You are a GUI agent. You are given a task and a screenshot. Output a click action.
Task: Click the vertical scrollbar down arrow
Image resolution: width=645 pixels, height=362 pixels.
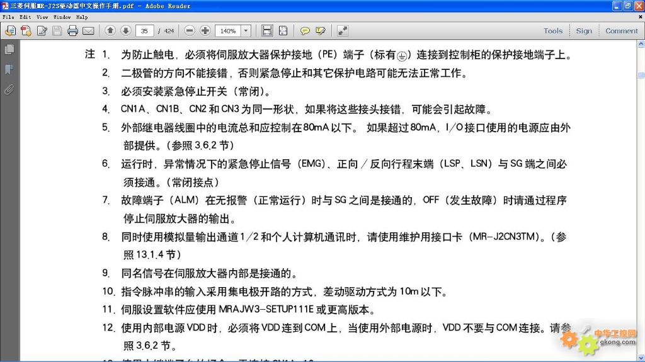[641, 358]
